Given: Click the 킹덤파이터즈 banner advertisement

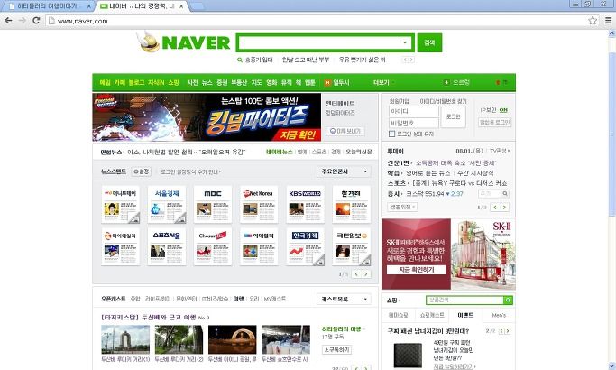Looking at the screenshot, I should point(207,116).
